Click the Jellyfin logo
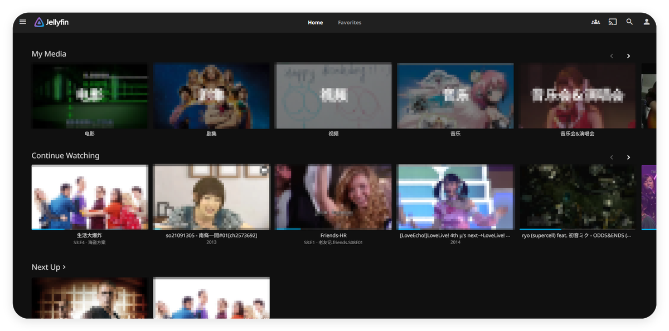This screenshot has height=331, width=669. tap(51, 22)
